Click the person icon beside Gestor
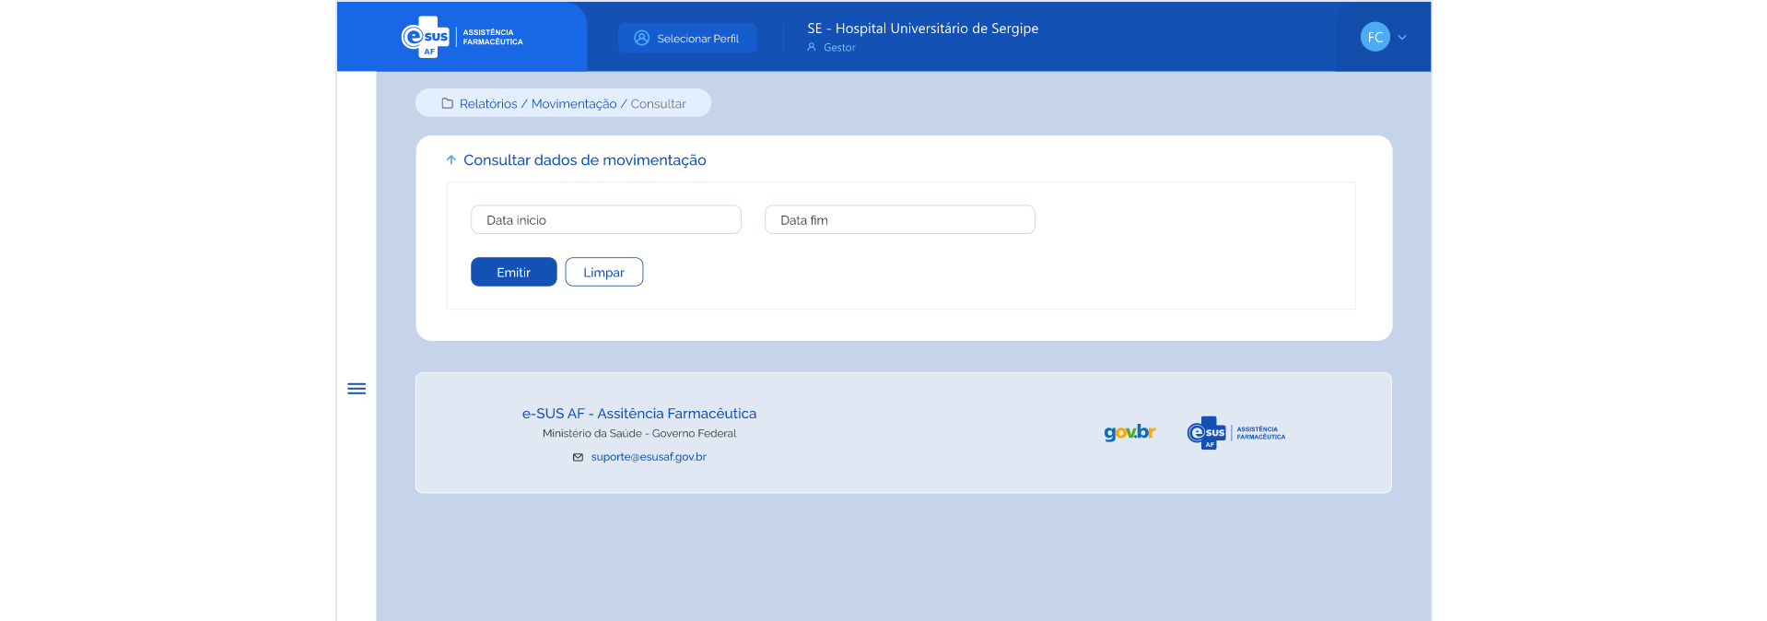Image resolution: width=1767 pixels, height=621 pixels. coord(812,47)
